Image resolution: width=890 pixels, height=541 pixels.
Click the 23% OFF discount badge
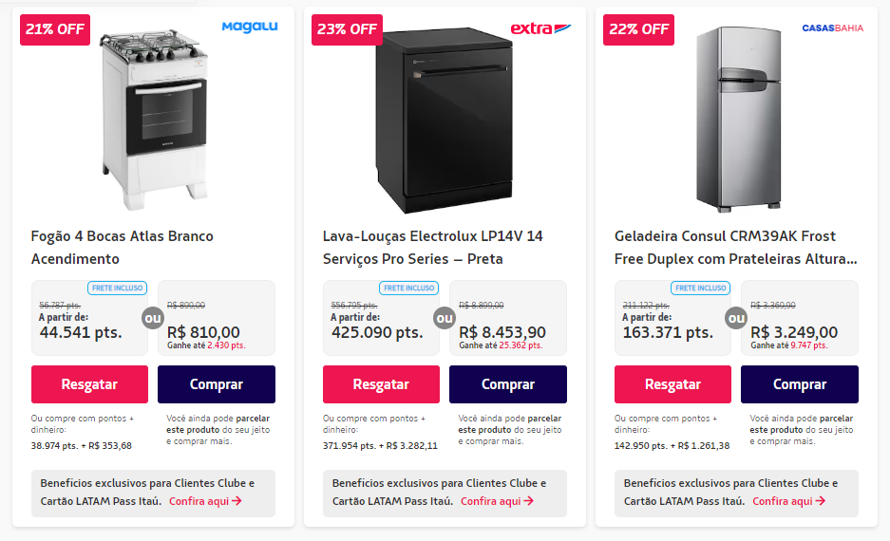(x=347, y=29)
